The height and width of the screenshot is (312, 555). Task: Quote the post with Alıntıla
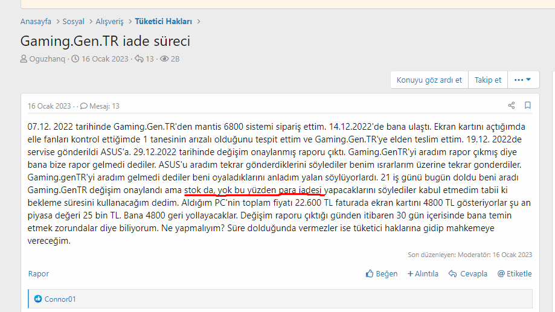423,274
